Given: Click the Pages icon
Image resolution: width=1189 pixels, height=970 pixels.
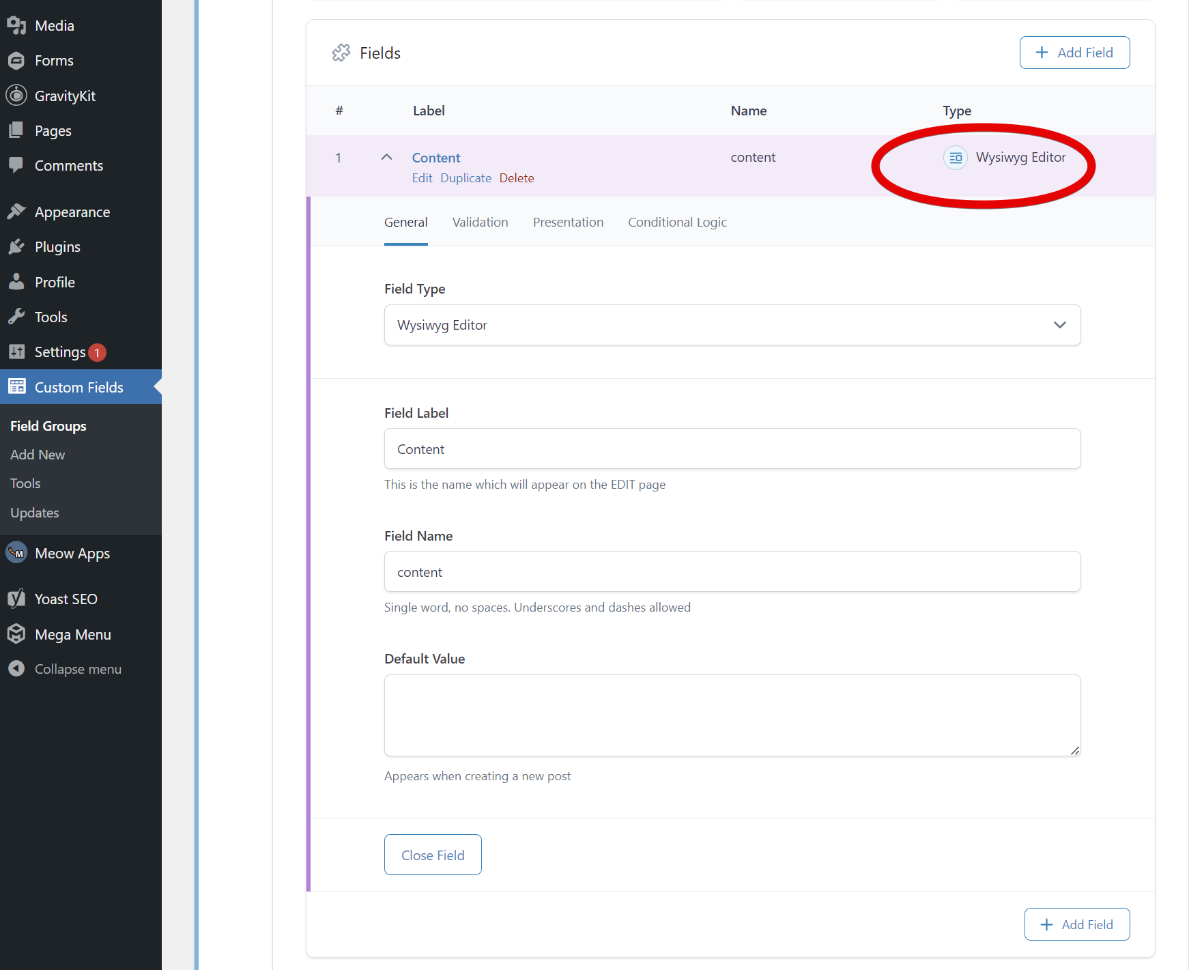Looking at the screenshot, I should (16, 130).
